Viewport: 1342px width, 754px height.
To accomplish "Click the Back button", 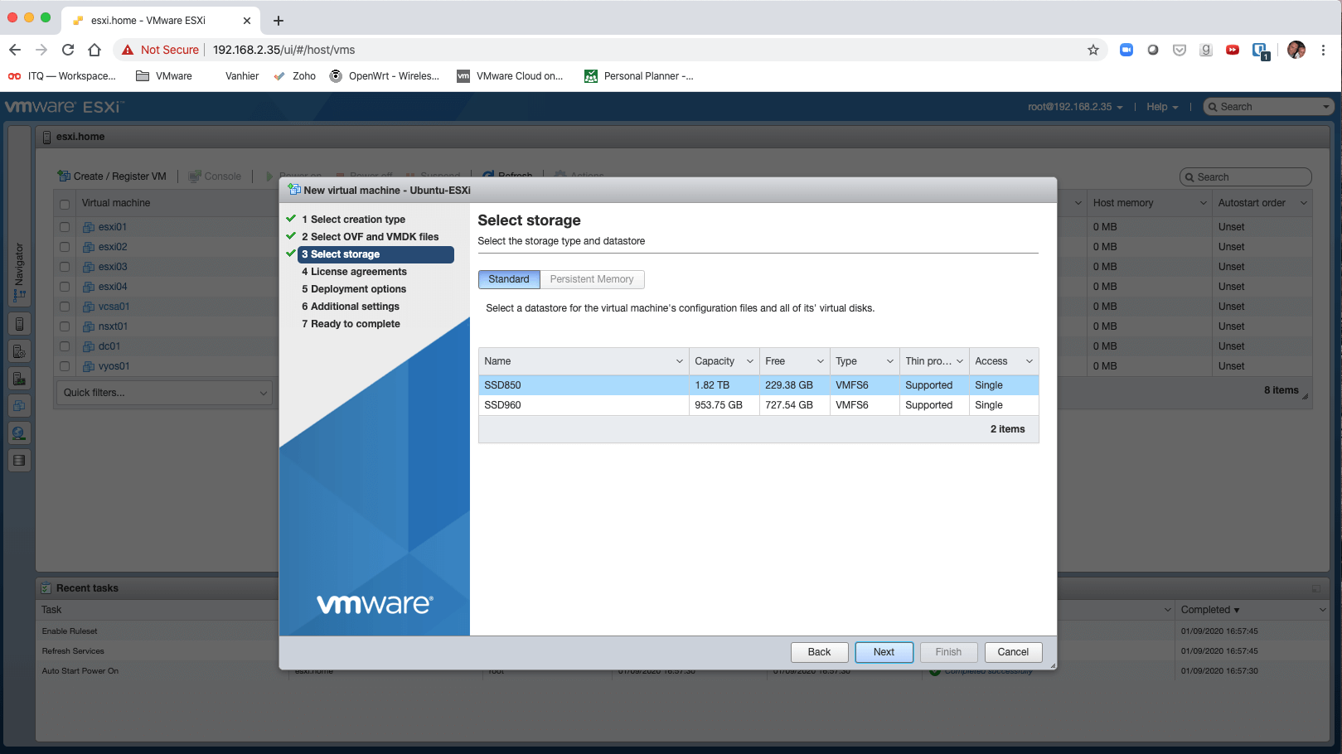I will 819,652.
